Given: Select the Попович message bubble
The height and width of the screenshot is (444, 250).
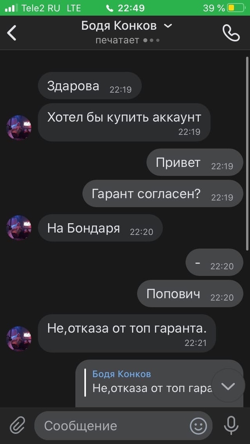Looking at the screenshot, I should (190, 294).
